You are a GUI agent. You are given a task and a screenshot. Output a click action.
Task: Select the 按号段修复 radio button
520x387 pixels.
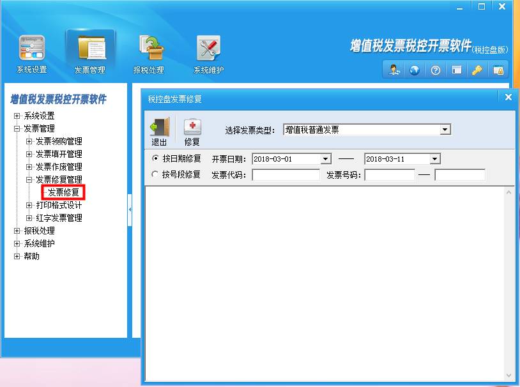(x=155, y=174)
